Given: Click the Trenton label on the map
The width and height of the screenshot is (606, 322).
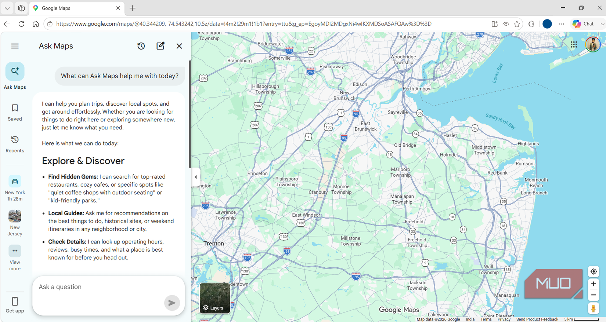Looking at the screenshot, I should point(214,244).
